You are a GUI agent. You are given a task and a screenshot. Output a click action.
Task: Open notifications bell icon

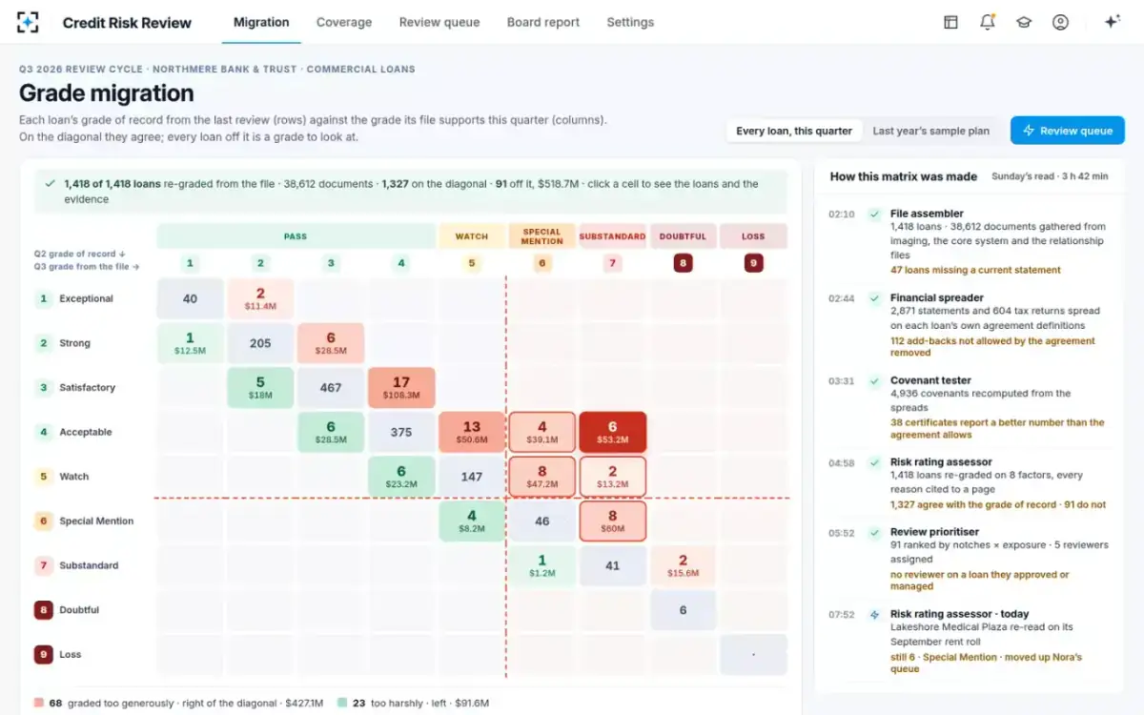(988, 22)
